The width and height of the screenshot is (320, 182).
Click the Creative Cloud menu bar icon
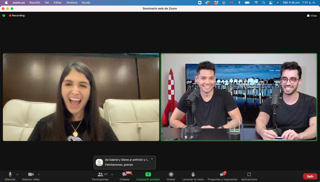pyautogui.click(x=207, y=3)
